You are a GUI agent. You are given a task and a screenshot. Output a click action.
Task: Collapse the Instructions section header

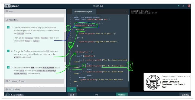point(34,20)
